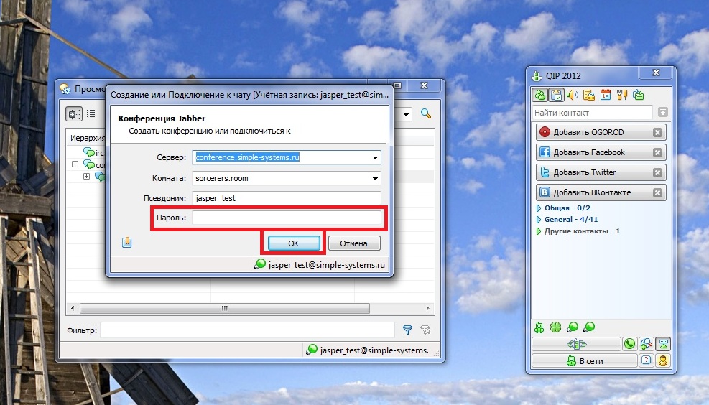The width and height of the screenshot is (709, 405).
Task: Click the Псевдоним field with jasper_test
Action: 286,198
